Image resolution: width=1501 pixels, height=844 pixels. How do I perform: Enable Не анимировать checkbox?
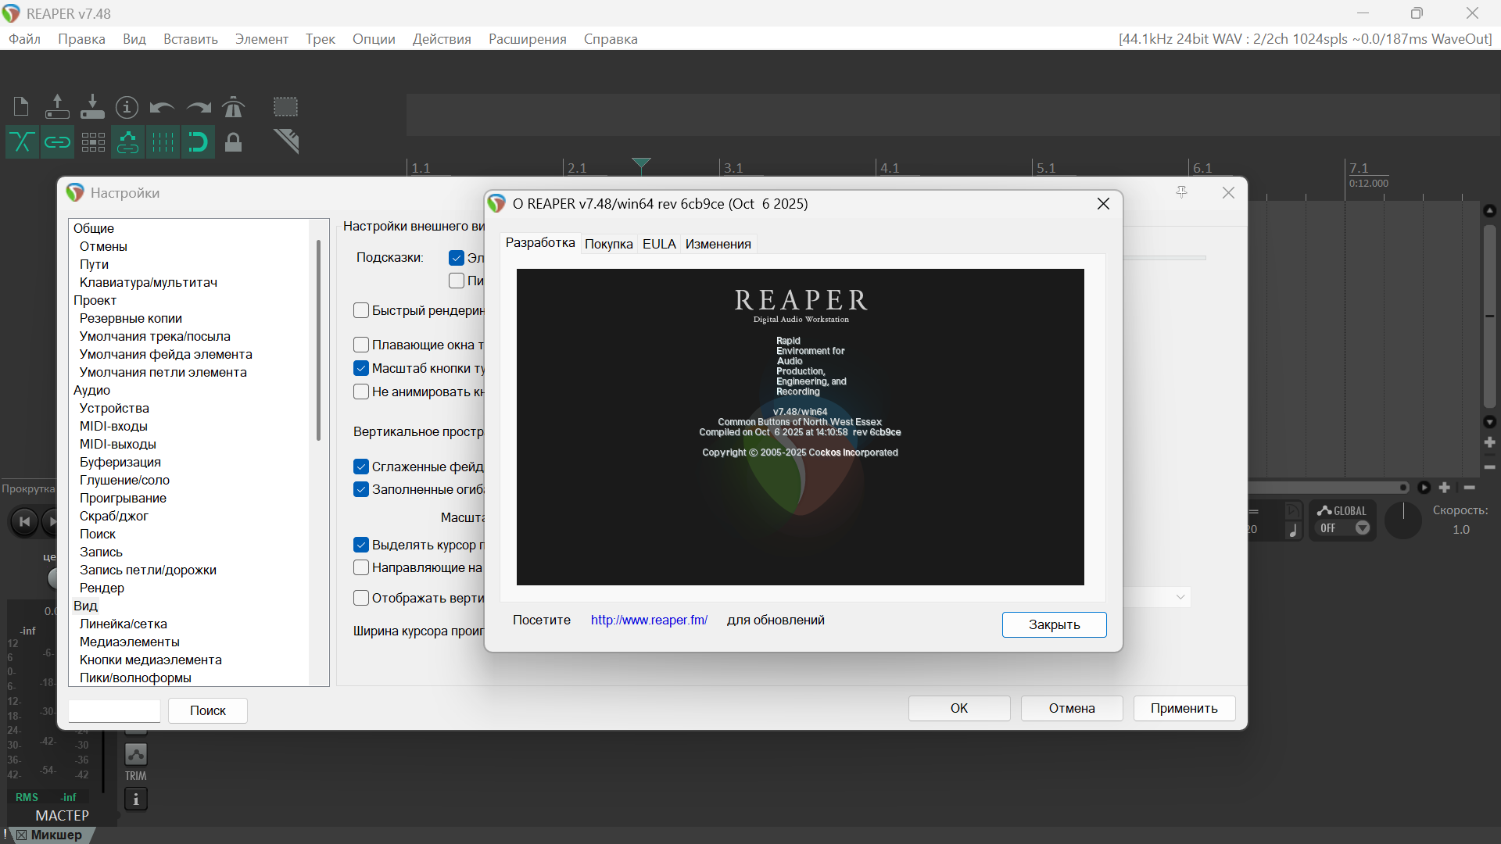[x=361, y=392]
